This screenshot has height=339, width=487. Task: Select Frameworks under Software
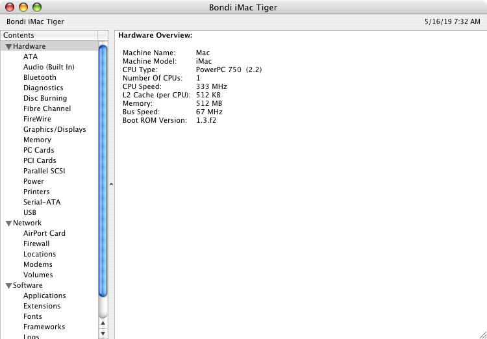(44, 327)
